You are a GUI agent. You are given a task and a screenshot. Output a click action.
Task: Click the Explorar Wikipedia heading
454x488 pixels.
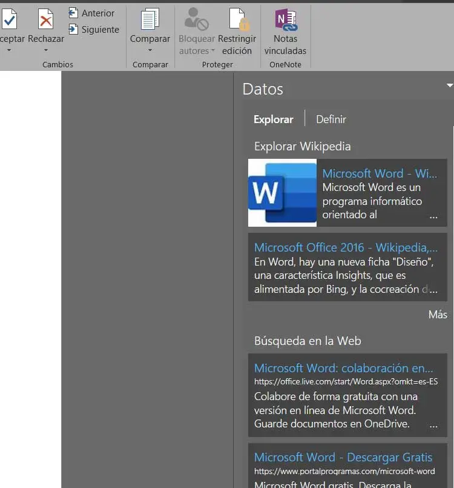pos(302,146)
